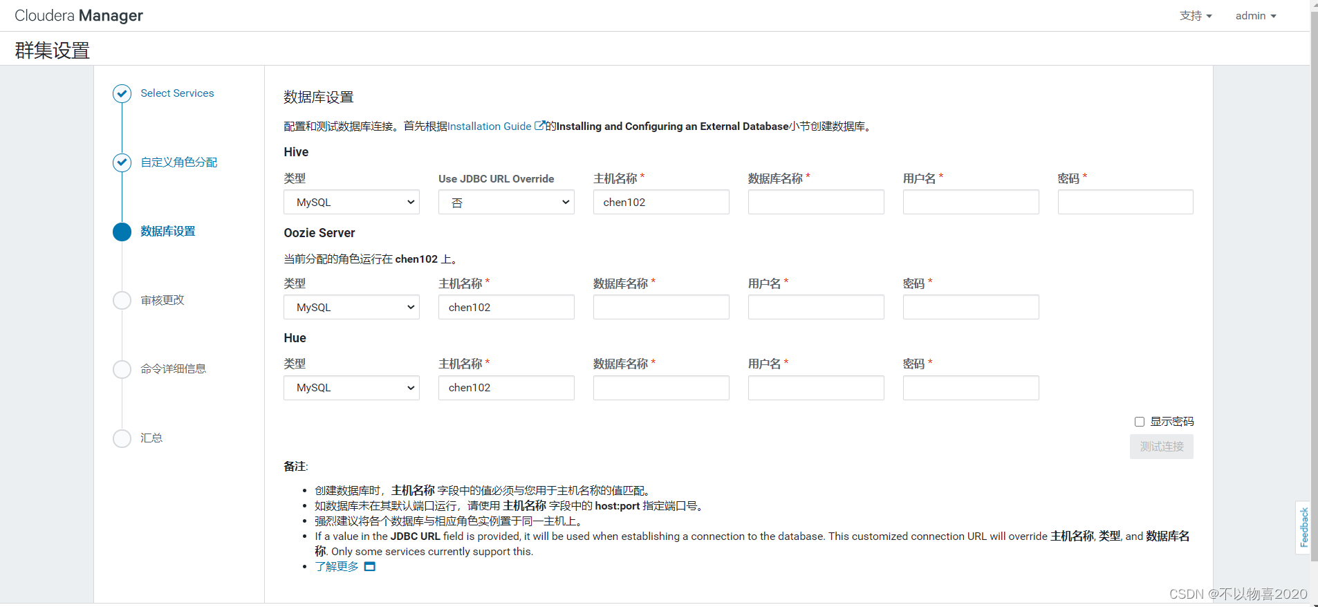The height and width of the screenshot is (607, 1318).
Task: Click the 了解更多 link
Action: [x=337, y=567]
